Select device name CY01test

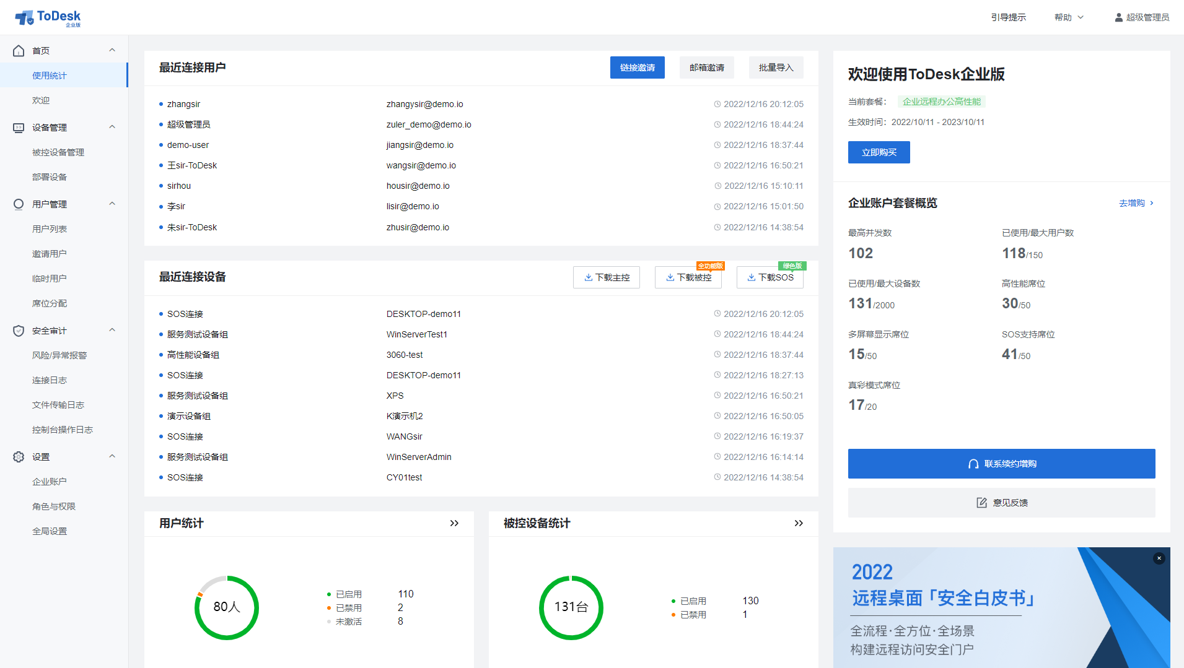(404, 477)
